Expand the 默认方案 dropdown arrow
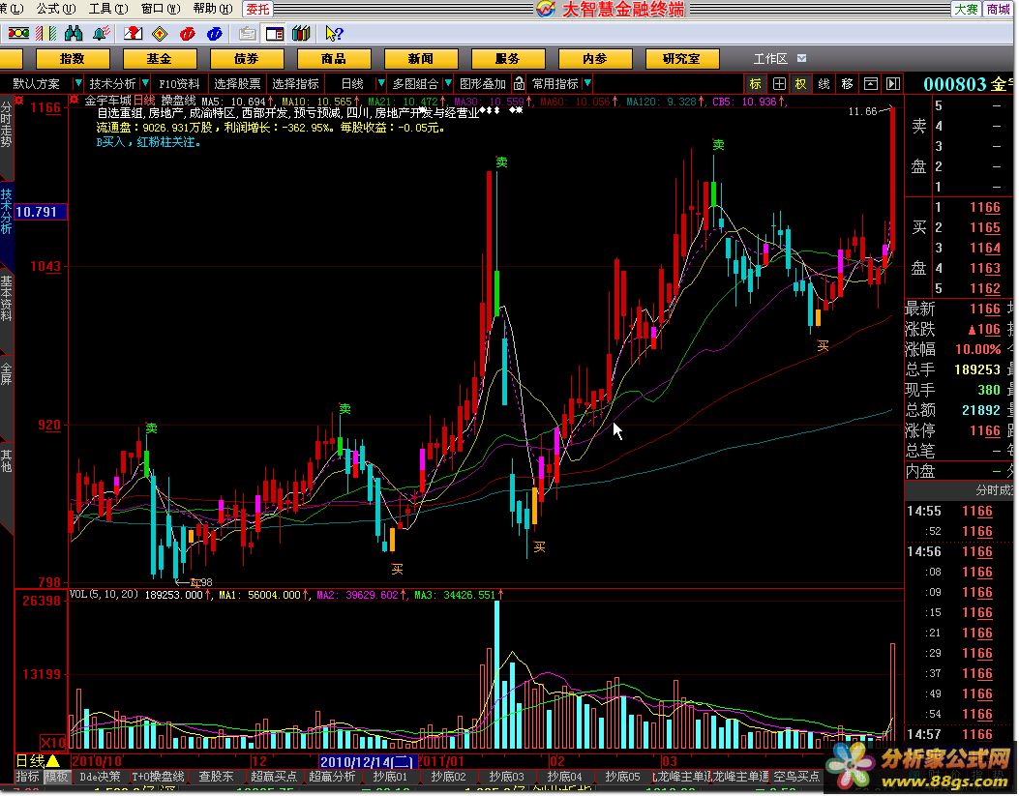The height and width of the screenshot is (796, 1019). click(x=78, y=83)
